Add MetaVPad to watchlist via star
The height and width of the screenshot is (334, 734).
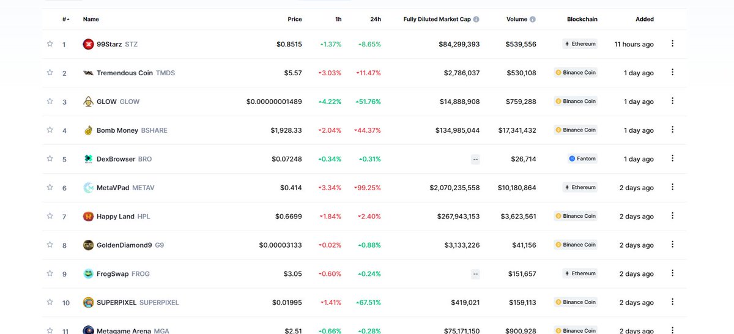(x=50, y=187)
